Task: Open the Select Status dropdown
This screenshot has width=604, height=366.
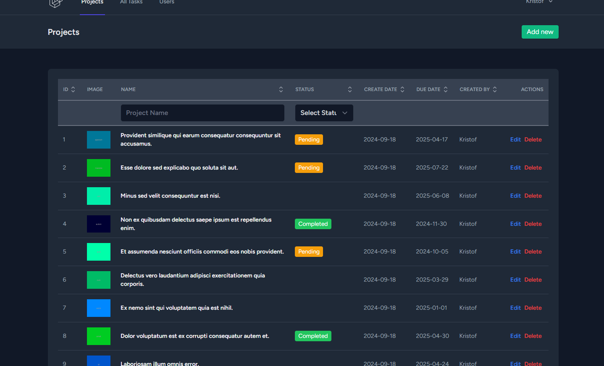Action: coord(323,113)
